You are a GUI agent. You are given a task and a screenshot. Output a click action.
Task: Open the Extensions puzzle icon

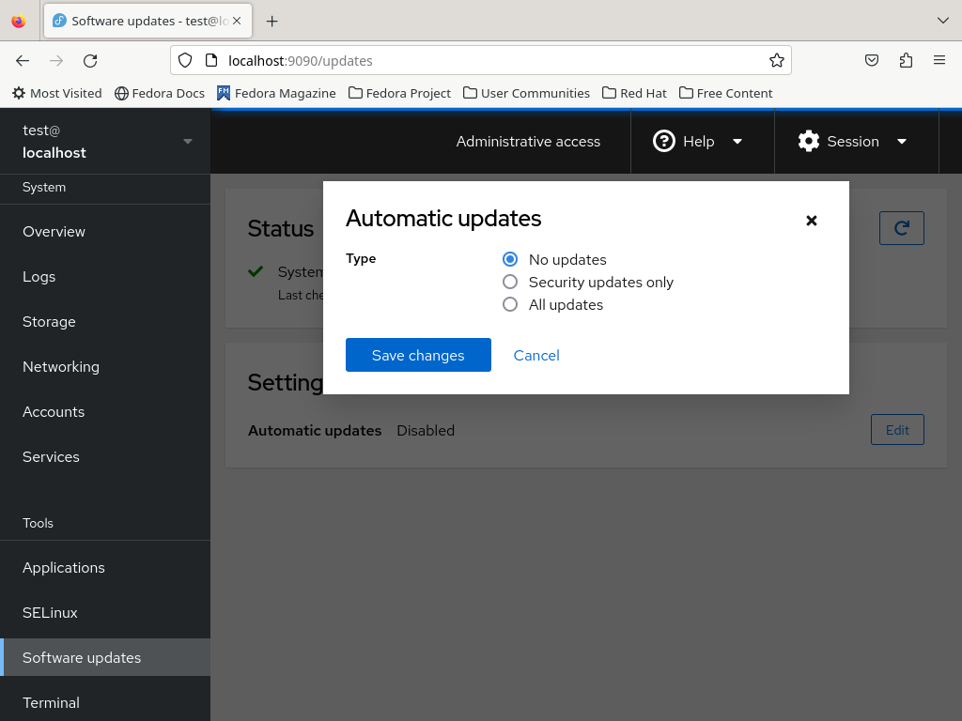tap(906, 60)
